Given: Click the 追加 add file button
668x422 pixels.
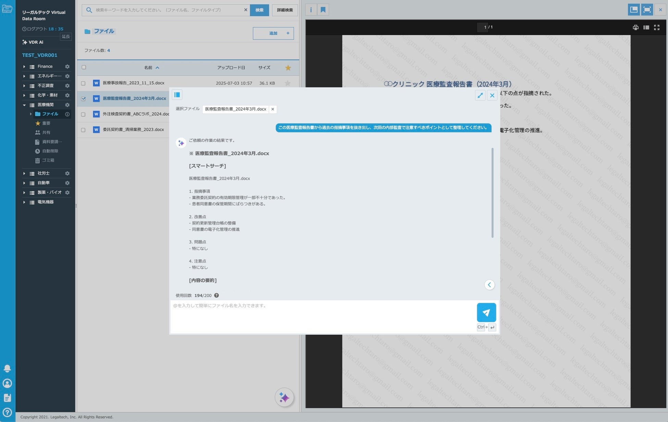Looking at the screenshot, I should [x=273, y=33].
